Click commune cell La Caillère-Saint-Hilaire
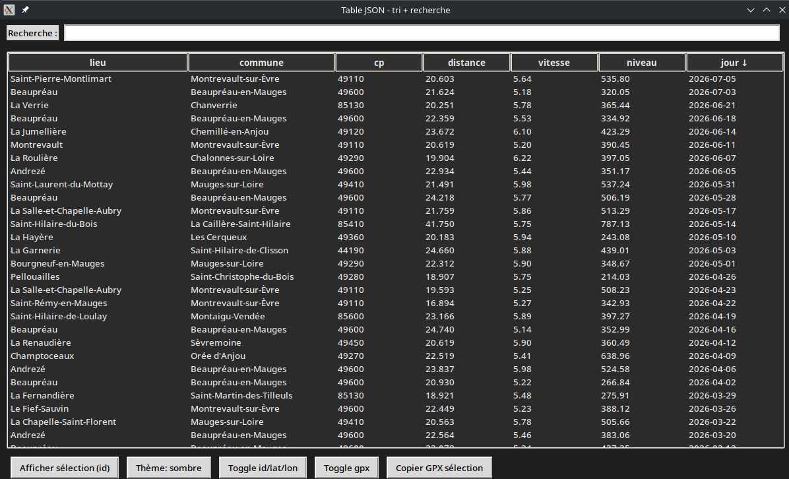 pos(241,224)
